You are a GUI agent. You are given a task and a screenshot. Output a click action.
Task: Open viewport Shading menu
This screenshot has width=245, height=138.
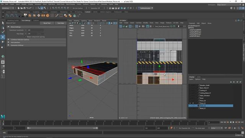coord(77,21)
